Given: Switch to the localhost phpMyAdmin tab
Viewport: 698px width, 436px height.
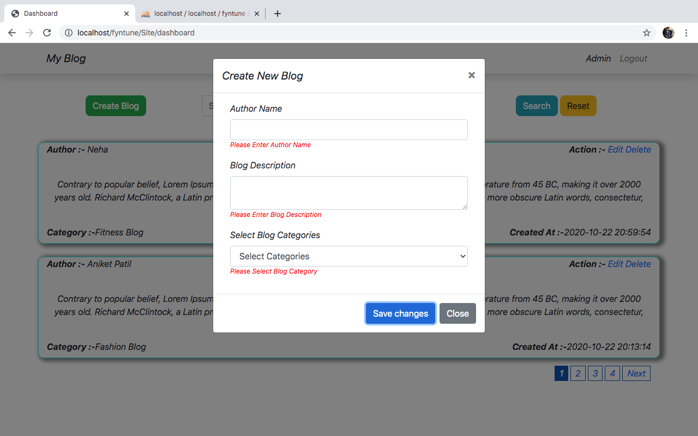Looking at the screenshot, I should click(x=199, y=14).
